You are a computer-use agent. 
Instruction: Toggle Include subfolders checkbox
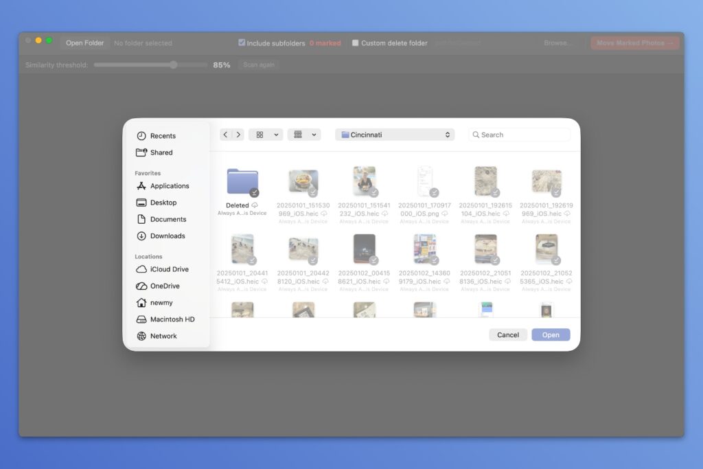point(242,43)
